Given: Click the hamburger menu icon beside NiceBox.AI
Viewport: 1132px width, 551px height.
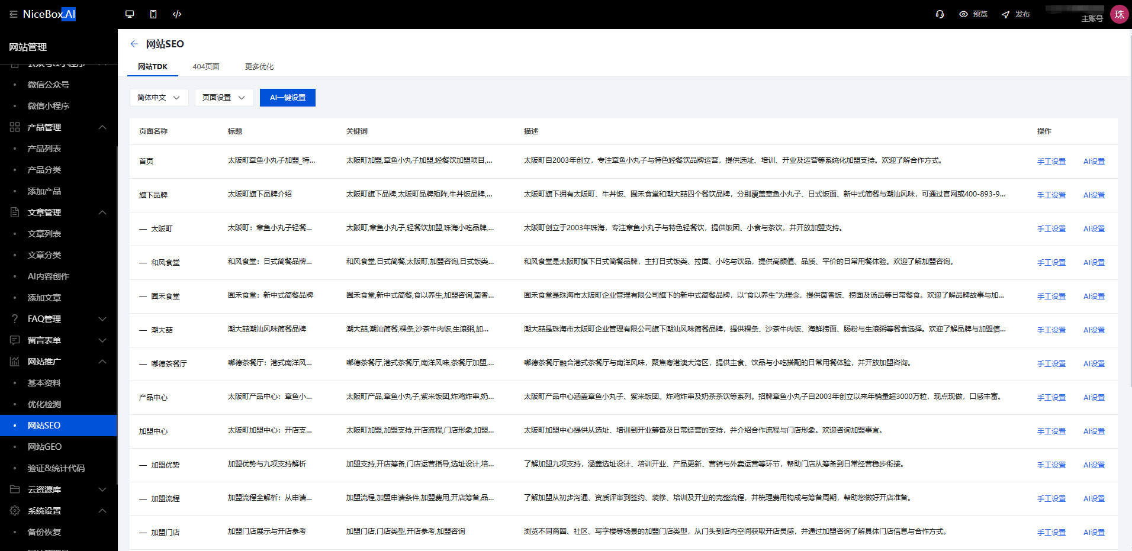Looking at the screenshot, I should (x=13, y=14).
